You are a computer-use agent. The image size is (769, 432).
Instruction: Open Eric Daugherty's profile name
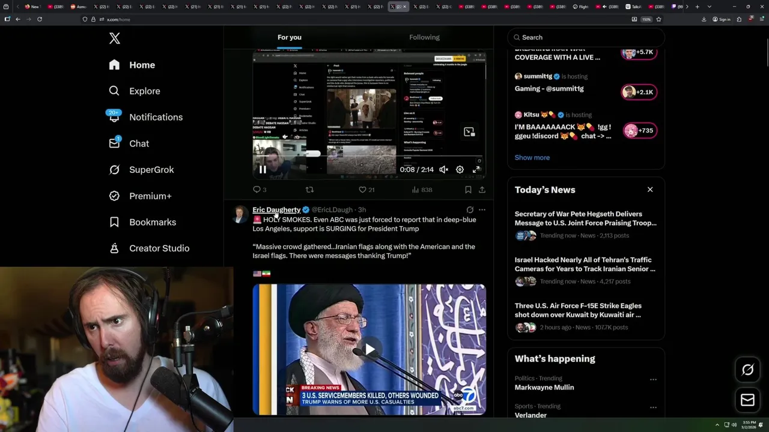click(x=276, y=210)
